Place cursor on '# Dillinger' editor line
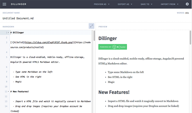The width and height of the screenshot is (192, 113). tap(17, 32)
